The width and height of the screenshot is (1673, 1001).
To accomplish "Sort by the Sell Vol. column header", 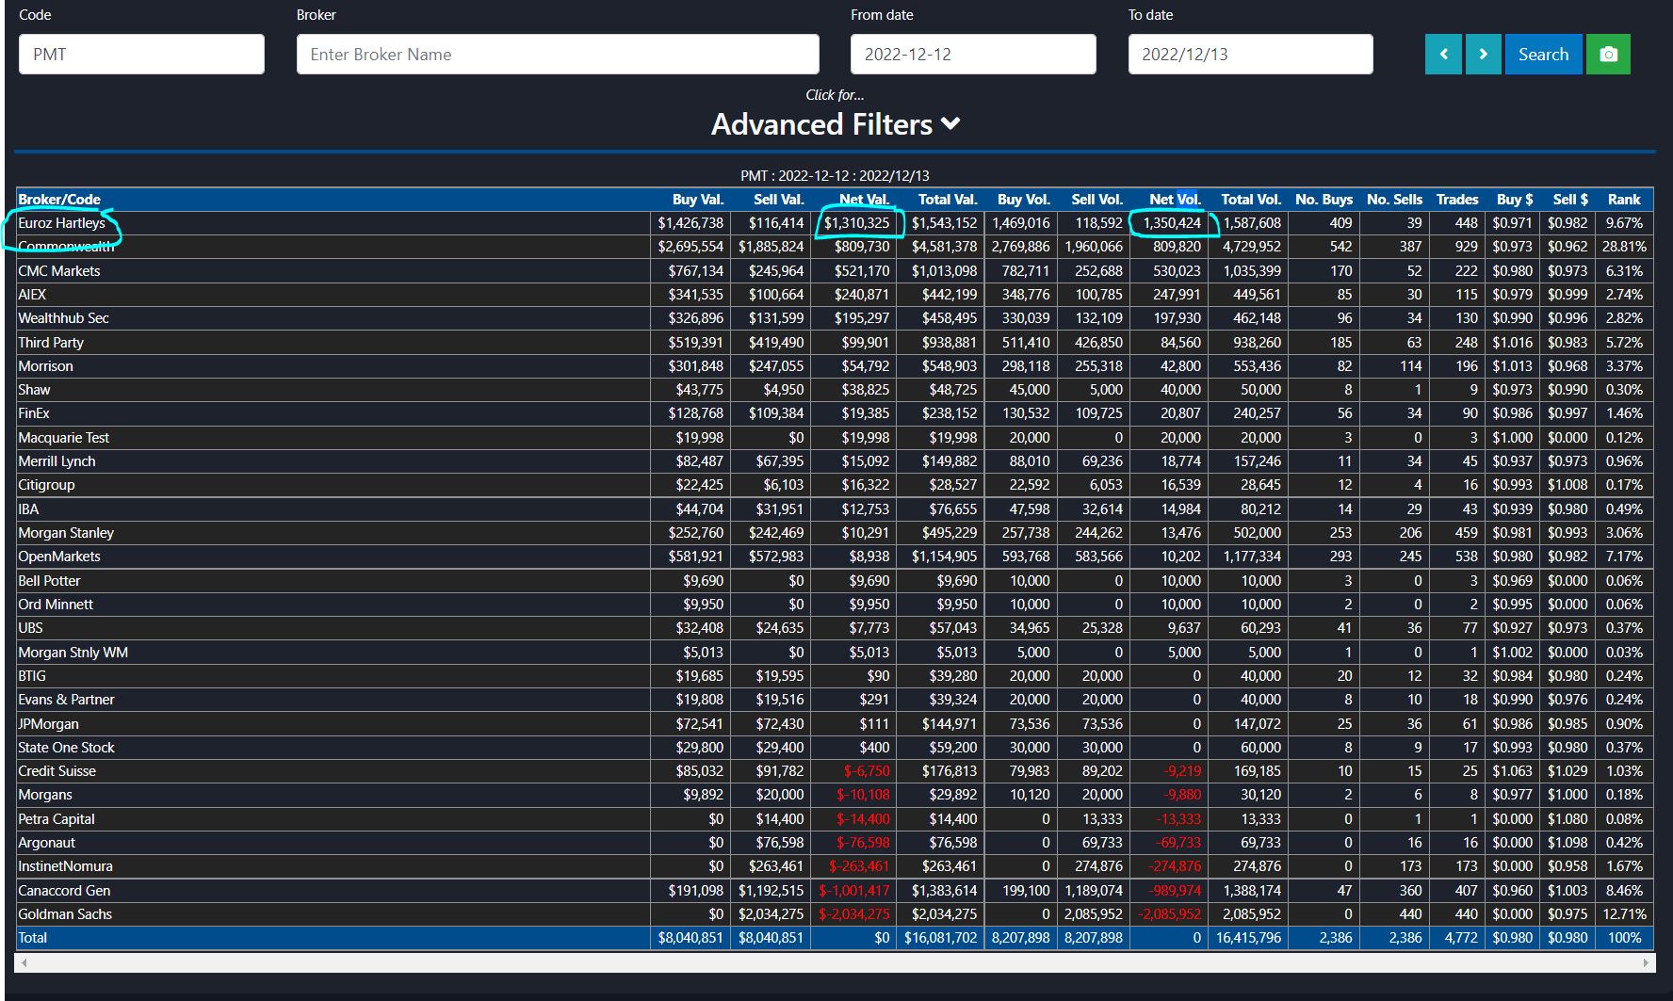I will (1097, 200).
